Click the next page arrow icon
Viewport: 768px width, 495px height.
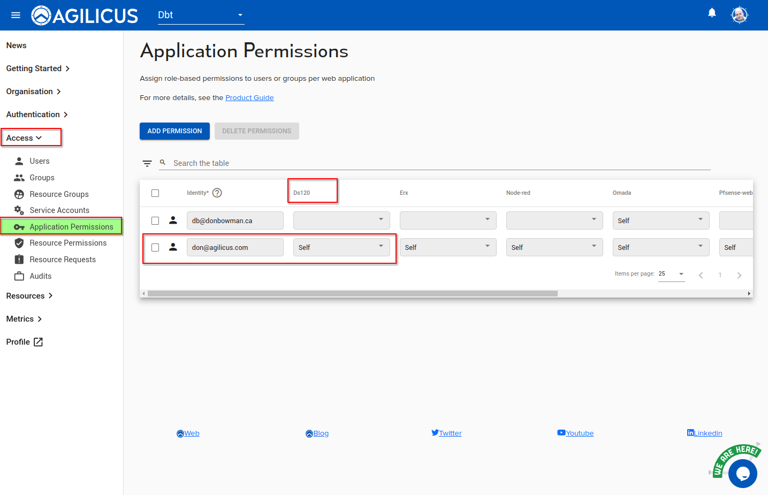point(739,275)
